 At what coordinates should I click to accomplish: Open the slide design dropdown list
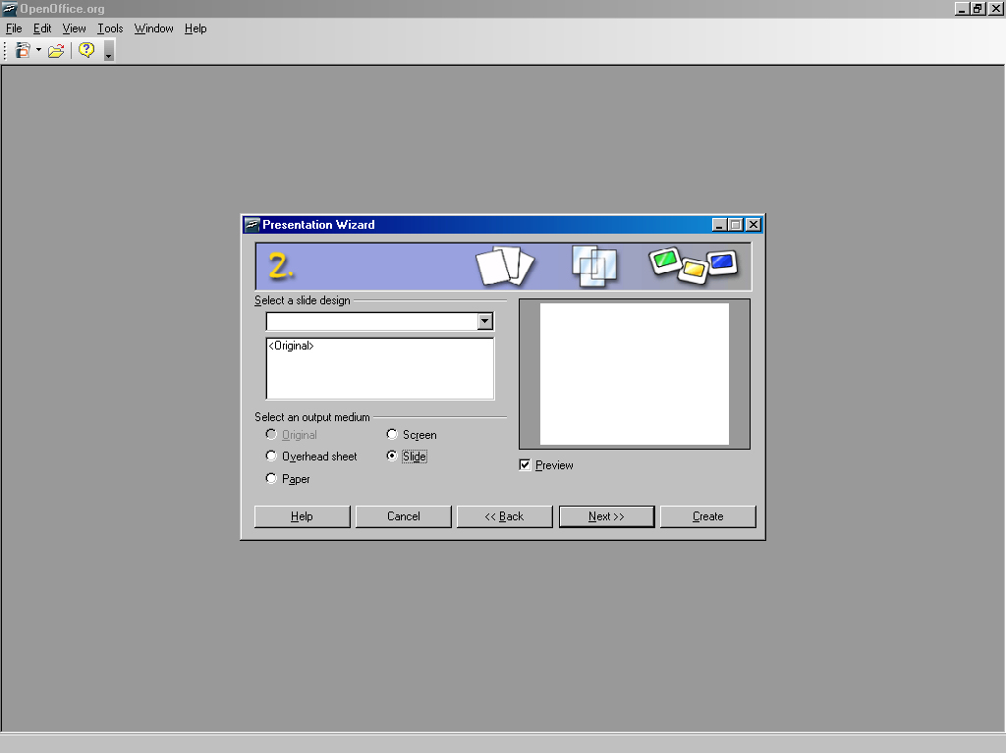[484, 321]
